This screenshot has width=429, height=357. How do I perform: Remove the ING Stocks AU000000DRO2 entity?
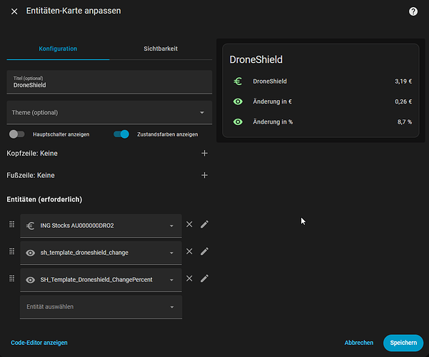point(189,224)
